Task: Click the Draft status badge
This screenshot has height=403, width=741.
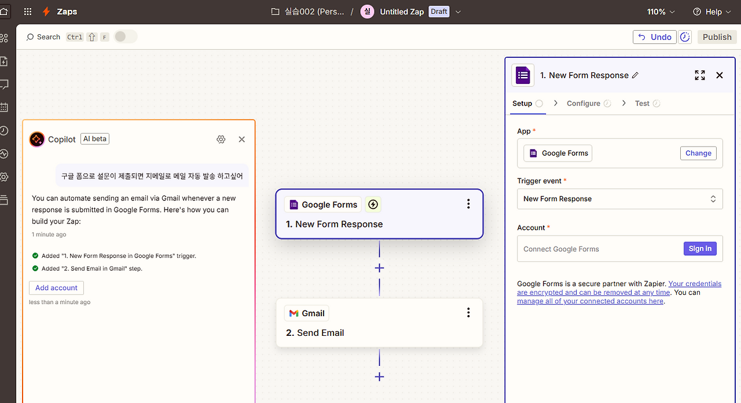Action: [x=439, y=12]
